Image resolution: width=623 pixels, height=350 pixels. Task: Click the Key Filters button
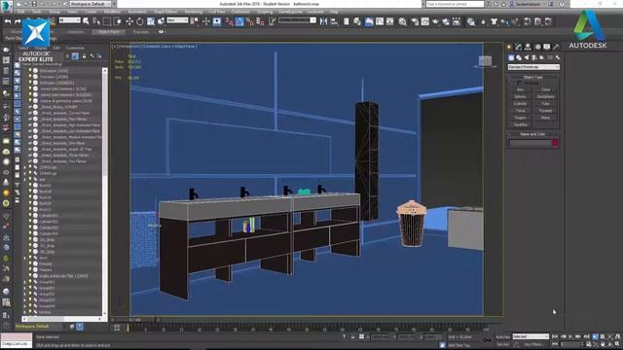pos(534,344)
